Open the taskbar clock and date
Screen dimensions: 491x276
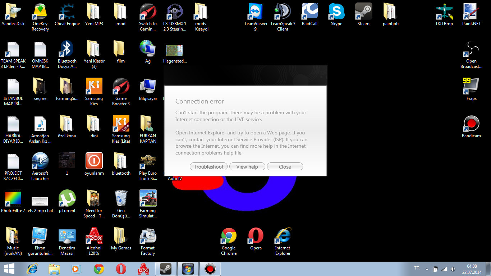click(x=472, y=269)
